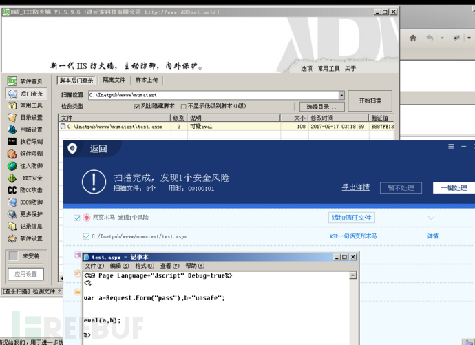Open 关于 menu in D盾 header
Viewport: 475px width, 345px height.
[350, 69]
